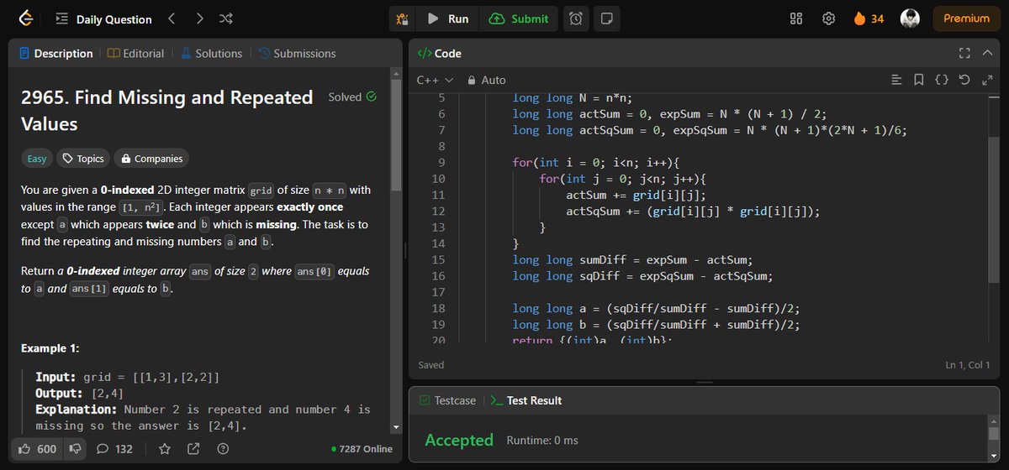Open settings gear icon
The image size is (1009, 470).
(x=828, y=18)
